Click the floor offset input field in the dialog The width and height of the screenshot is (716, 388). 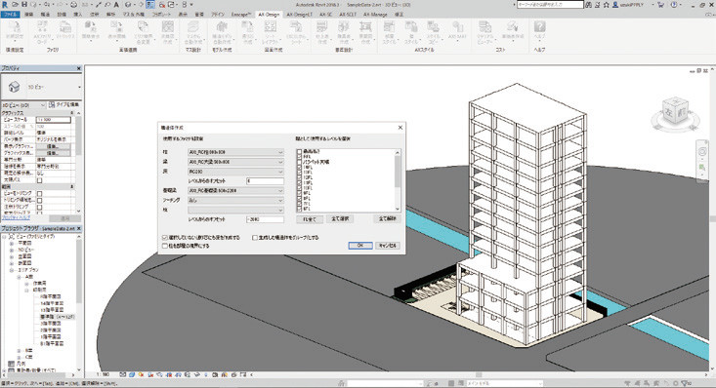coord(265,181)
